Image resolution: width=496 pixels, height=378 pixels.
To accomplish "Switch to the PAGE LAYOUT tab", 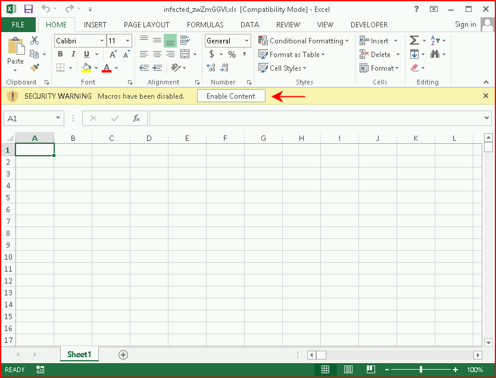I will tap(146, 24).
